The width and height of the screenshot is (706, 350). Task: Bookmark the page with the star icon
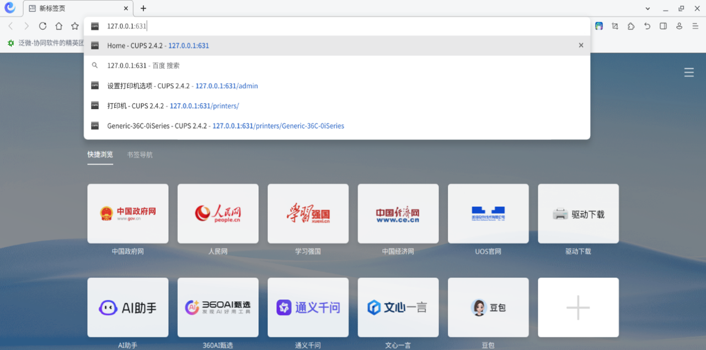pos(75,26)
